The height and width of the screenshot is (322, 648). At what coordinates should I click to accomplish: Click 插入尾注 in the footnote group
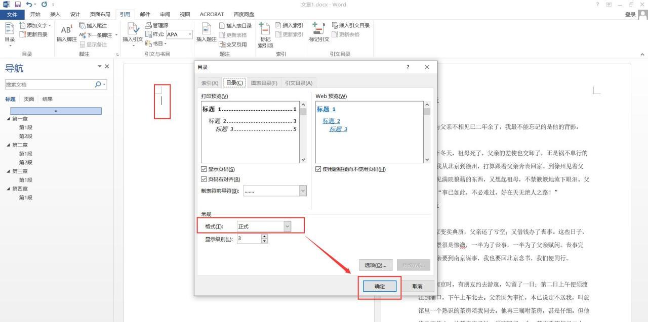pos(93,25)
